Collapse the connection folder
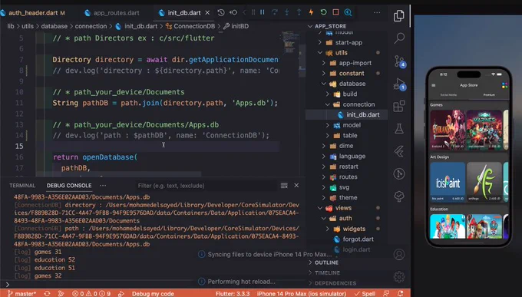 358,104
